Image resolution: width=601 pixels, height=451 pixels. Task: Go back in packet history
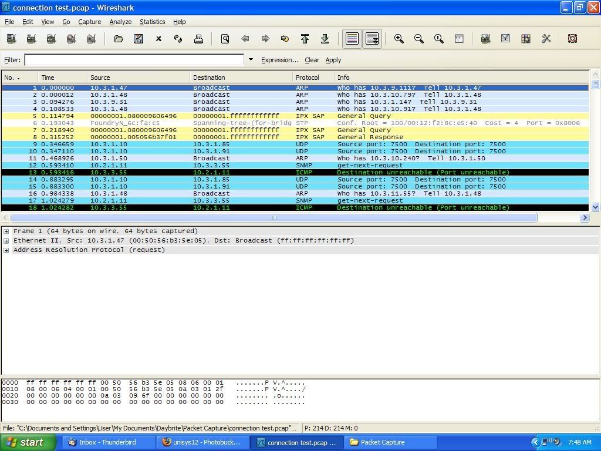(x=245, y=39)
